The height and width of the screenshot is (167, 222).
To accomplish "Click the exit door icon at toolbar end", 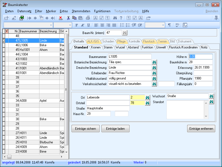I will pyautogui.click(x=216, y=18).
